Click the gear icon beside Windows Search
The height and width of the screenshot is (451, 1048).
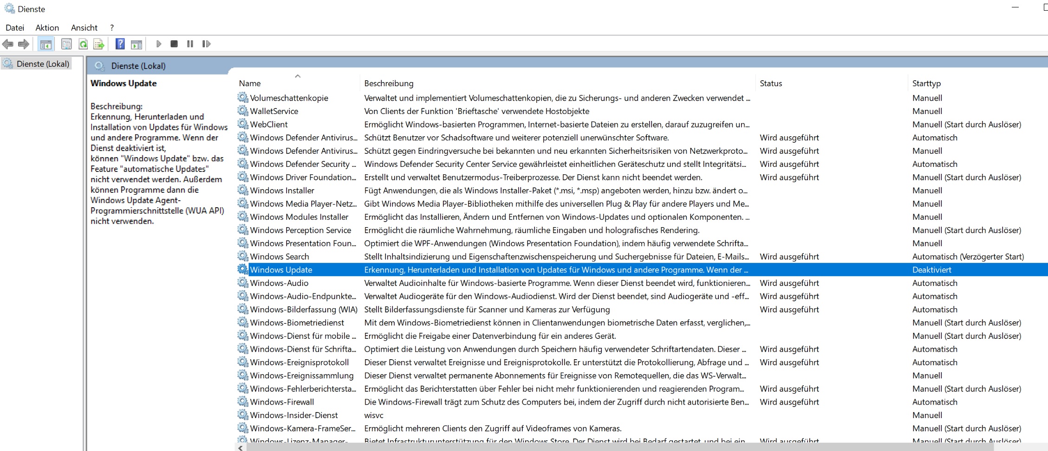point(243,256)
